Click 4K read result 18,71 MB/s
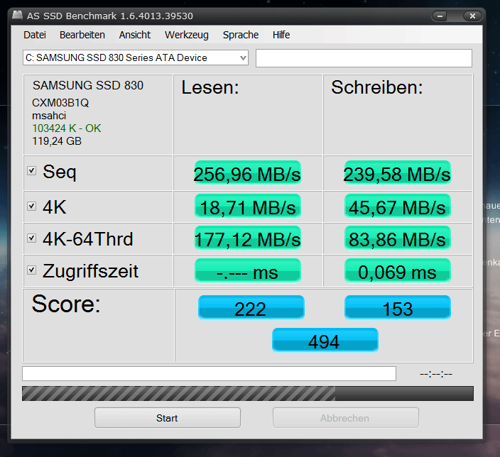Image resolution: width=500 pixels, height=457 pixels. (247, 207)
